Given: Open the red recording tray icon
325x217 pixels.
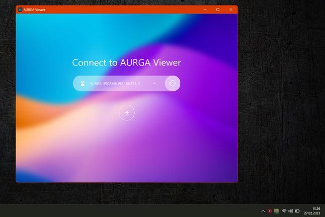Looking at the screenshot, I should [x=270, y=211].
